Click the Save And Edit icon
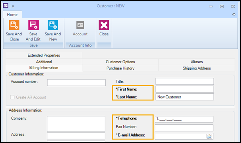This screenshot has width=241, height=143. pyautogui.click(x=34, y=25)
